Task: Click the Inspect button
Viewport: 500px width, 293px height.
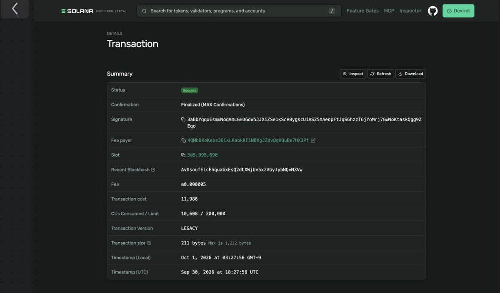Action: click(353, 74)
